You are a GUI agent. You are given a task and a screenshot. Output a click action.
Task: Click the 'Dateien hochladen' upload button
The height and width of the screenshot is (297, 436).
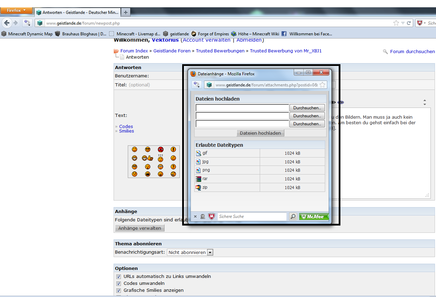coord(260,133)
